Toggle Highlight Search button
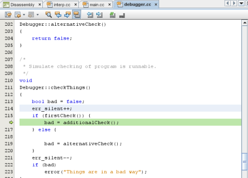Viewport: 248px width, 178px height. (x=77, y=14)
